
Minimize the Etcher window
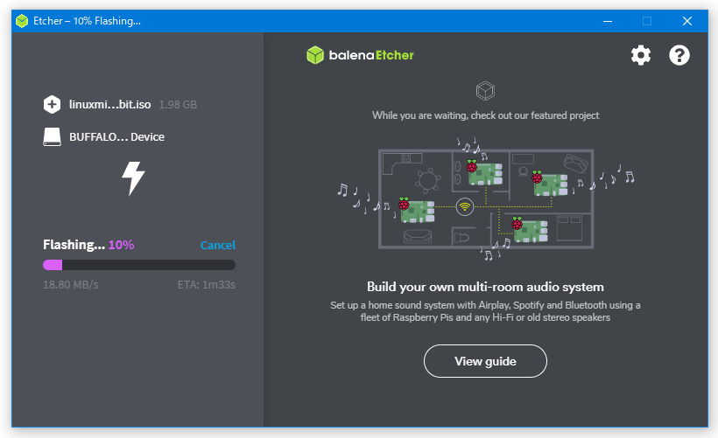click(608, 21)
